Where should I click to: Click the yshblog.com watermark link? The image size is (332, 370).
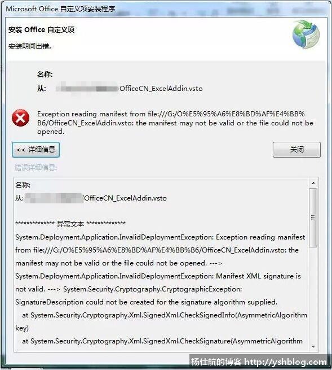(285, 362)
